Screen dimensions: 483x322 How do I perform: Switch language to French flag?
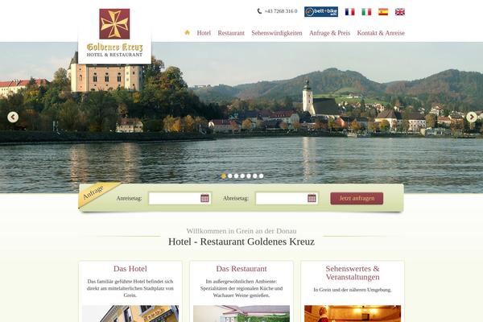point(349,12)
